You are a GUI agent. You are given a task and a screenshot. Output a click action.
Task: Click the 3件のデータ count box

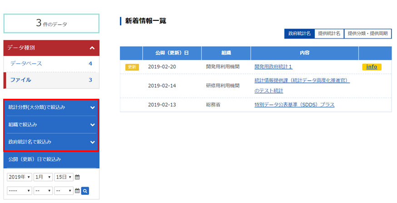(x=51, y=24)
